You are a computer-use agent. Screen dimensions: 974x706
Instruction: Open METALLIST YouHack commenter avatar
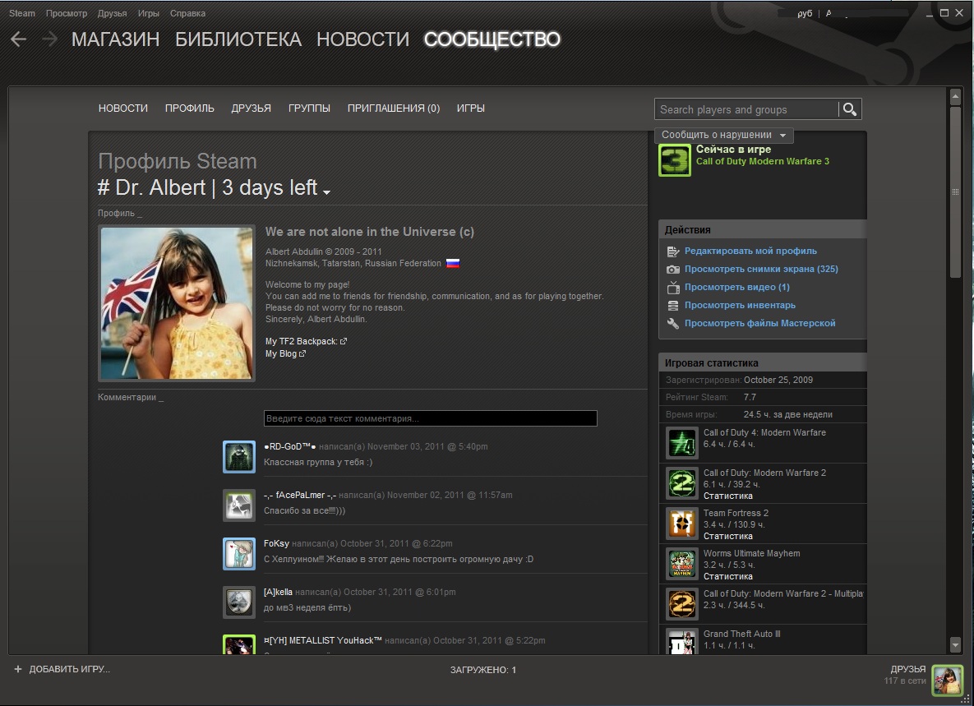coord(239,644)
